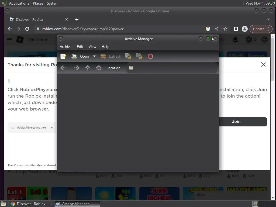Open the Roblox hamburger navigation menu
Screen dimensions: 276x207
point(9,40)
